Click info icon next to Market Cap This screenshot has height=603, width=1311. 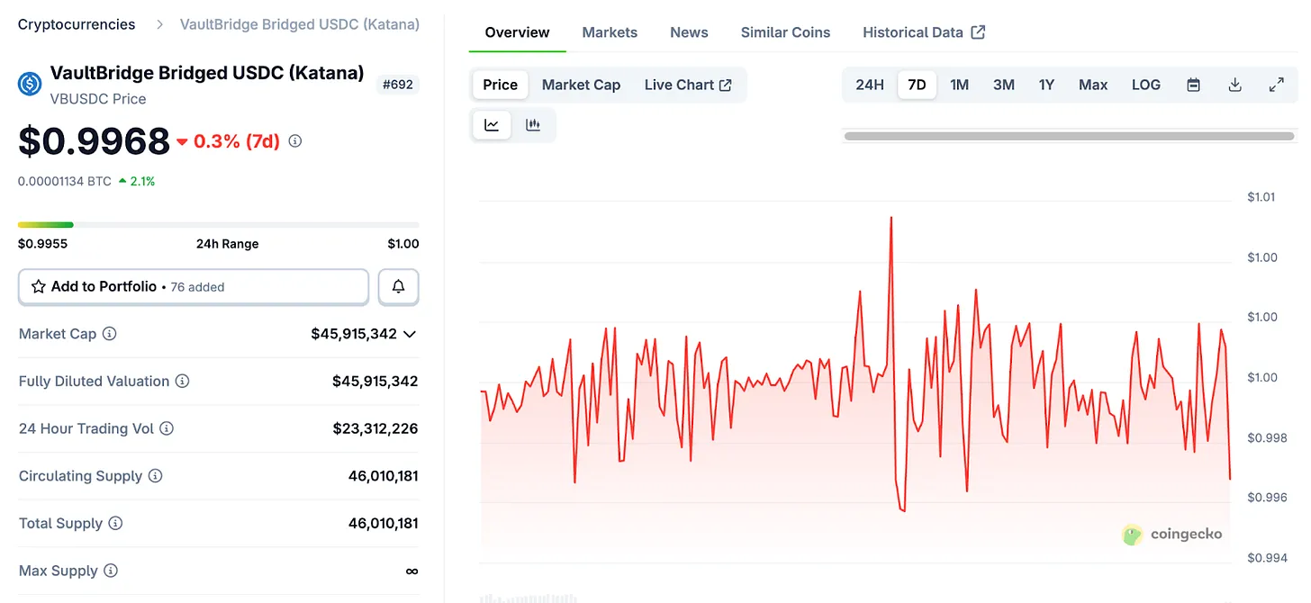pyautogui.click(x=110, y=334)
